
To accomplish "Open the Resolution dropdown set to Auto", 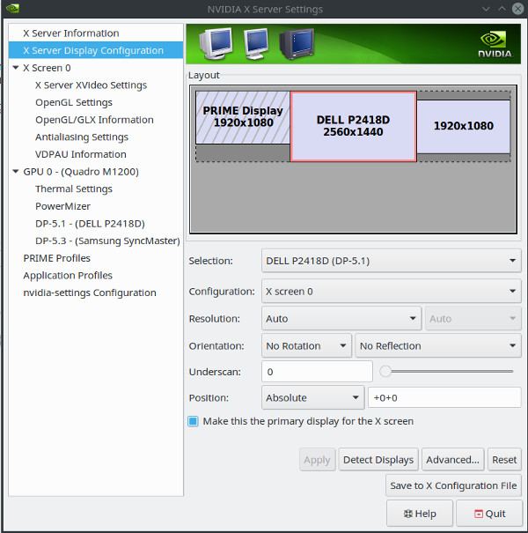I will [341, 319].
